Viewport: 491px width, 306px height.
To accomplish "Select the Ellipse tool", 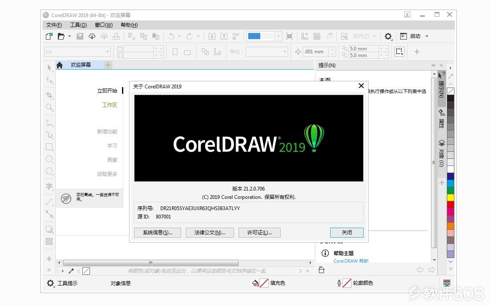I will pyautogui.click(x=50, y=159).
